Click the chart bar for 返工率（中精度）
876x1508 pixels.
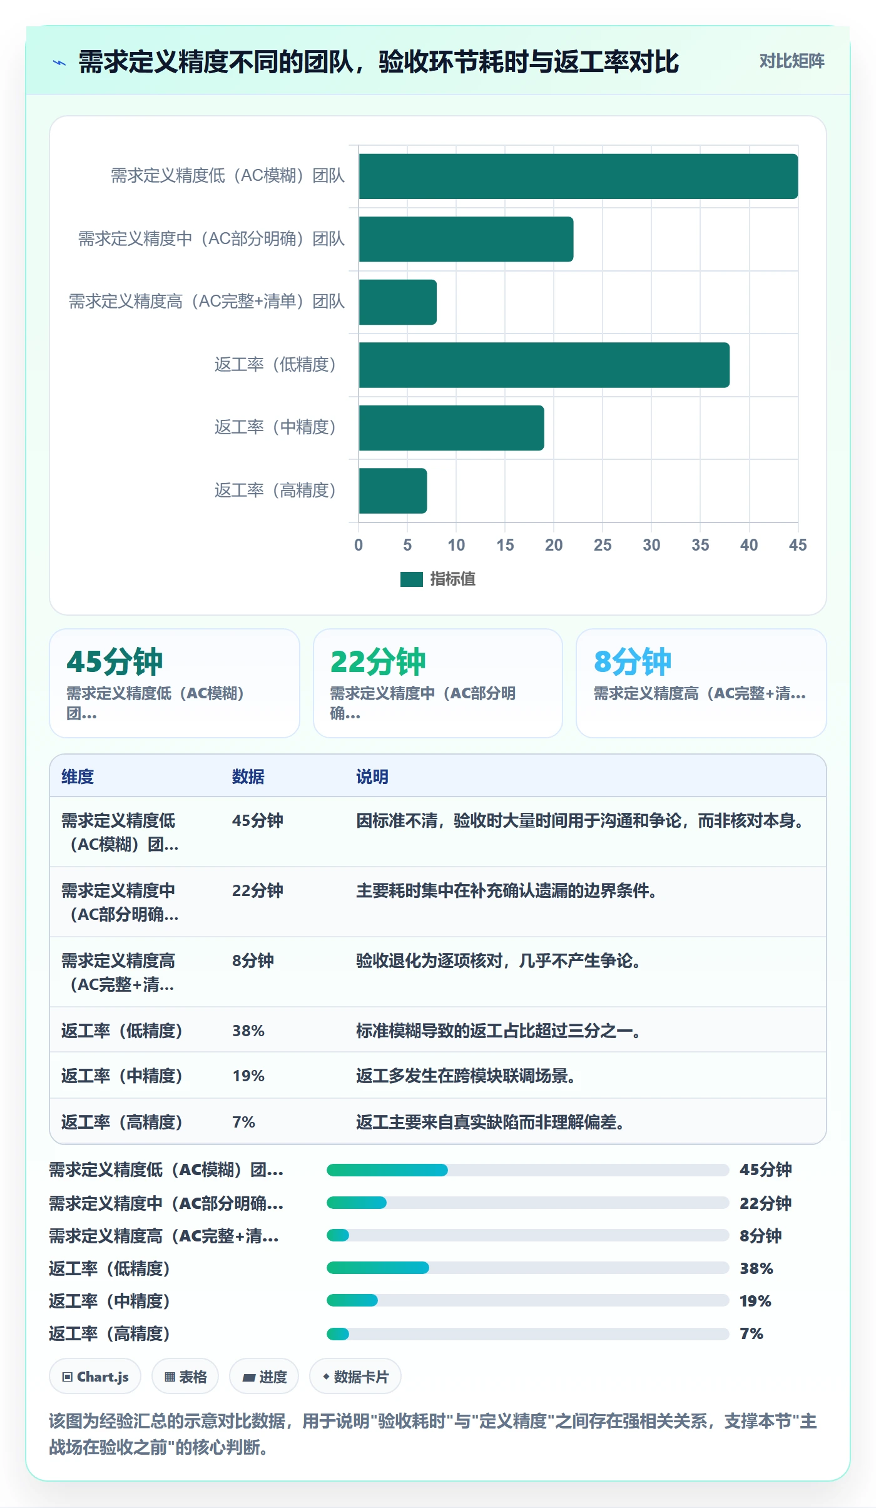(x=452, y=428)
